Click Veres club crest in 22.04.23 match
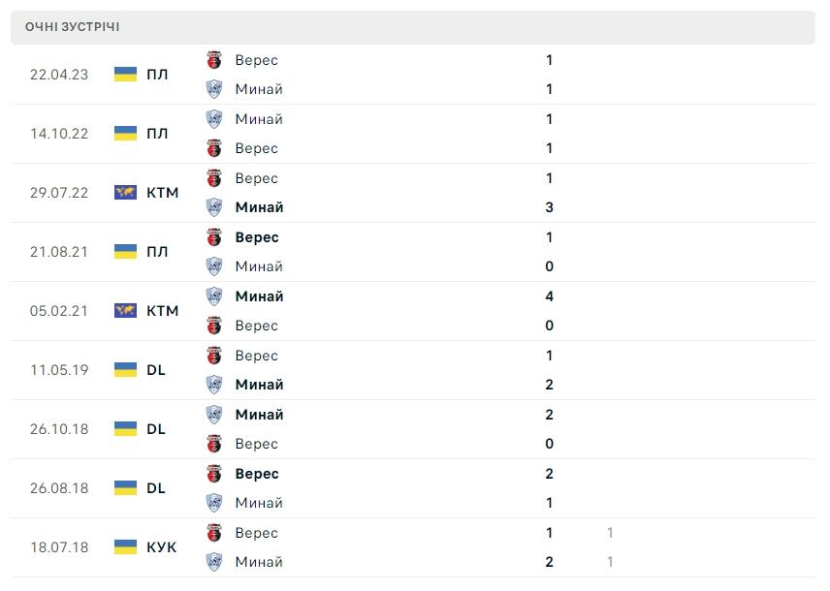This screenshot has height=591, width=830. point(214,60)
